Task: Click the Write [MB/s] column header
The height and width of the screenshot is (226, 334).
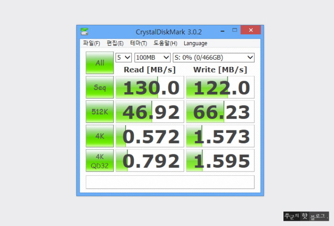Action: coord(220,70)
